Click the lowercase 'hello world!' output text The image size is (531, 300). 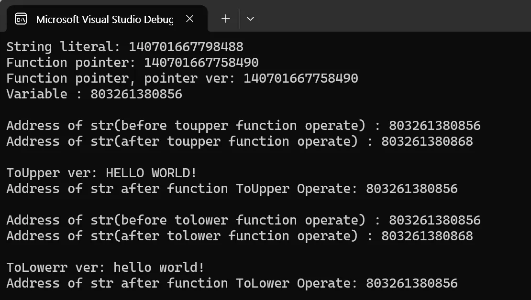[x=159, y=268]
